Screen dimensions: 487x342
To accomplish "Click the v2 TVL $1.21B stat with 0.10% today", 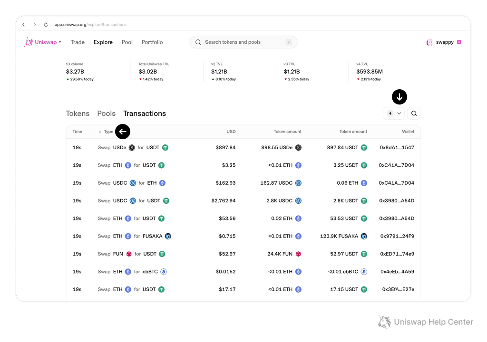I will pos(224,71).
